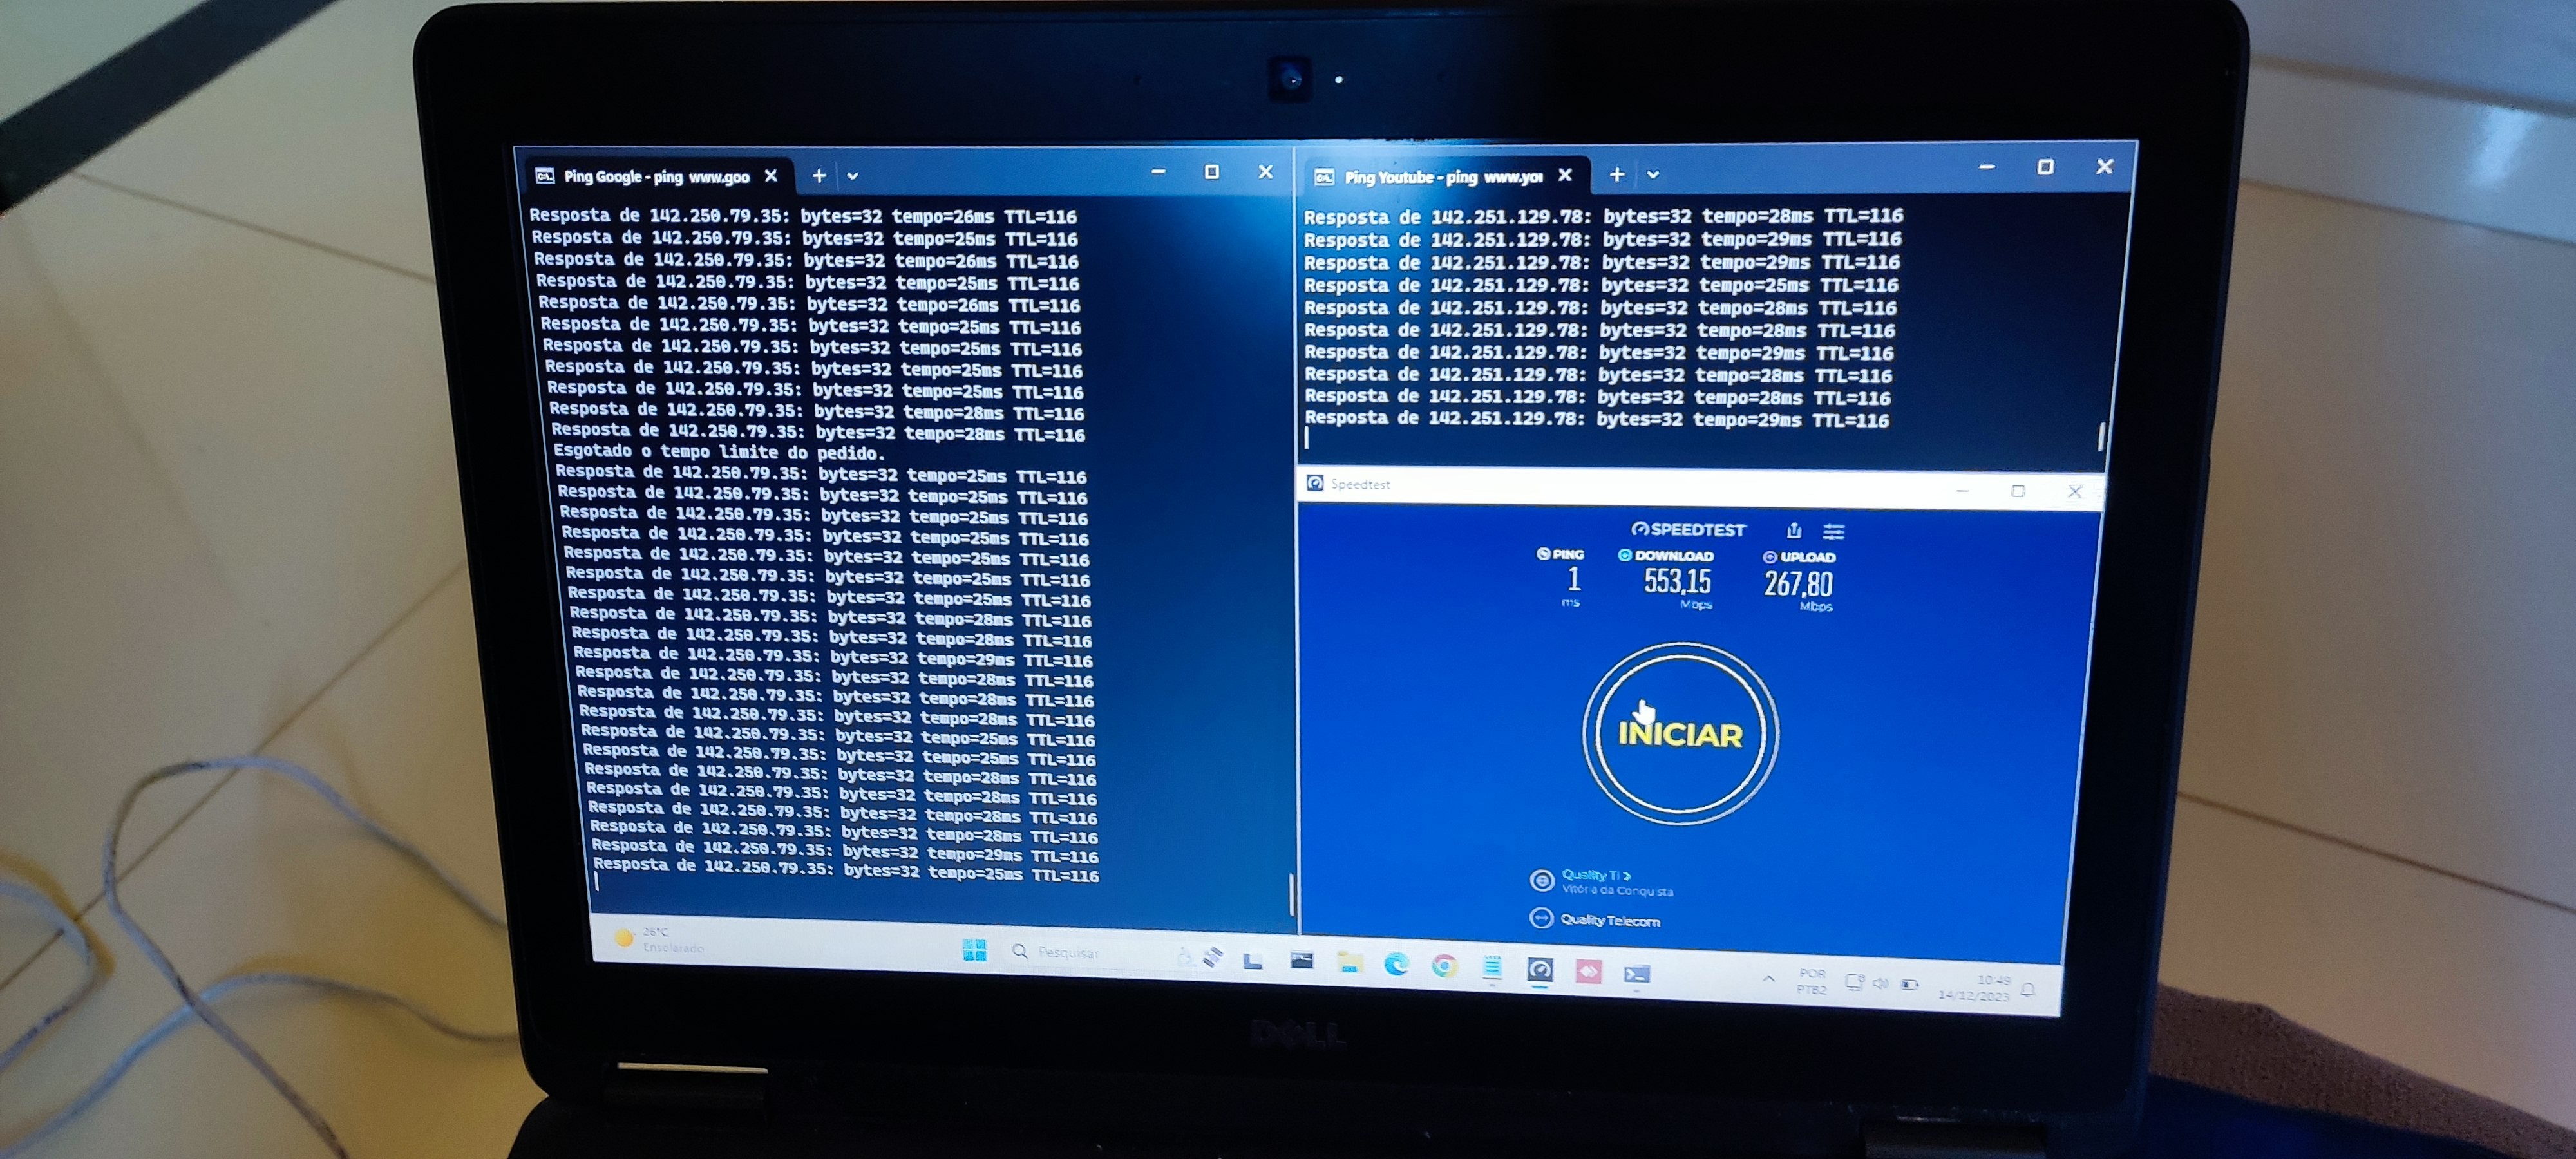The height and width of the screenshot is (1159, 2576).
Task: Open the Speedtest settings icon
Action: pos(1833,531)
